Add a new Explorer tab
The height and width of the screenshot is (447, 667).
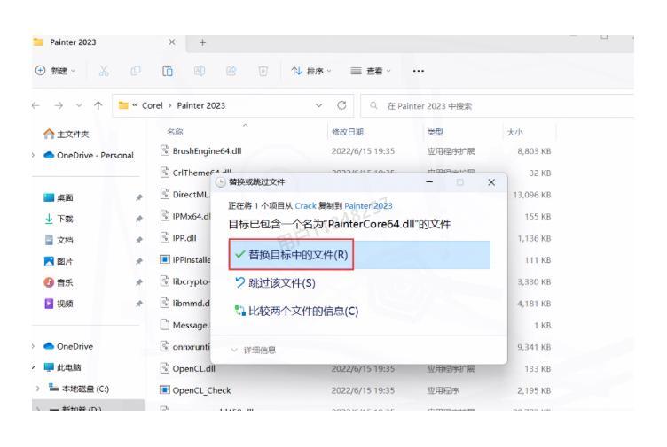coord(202,42)
